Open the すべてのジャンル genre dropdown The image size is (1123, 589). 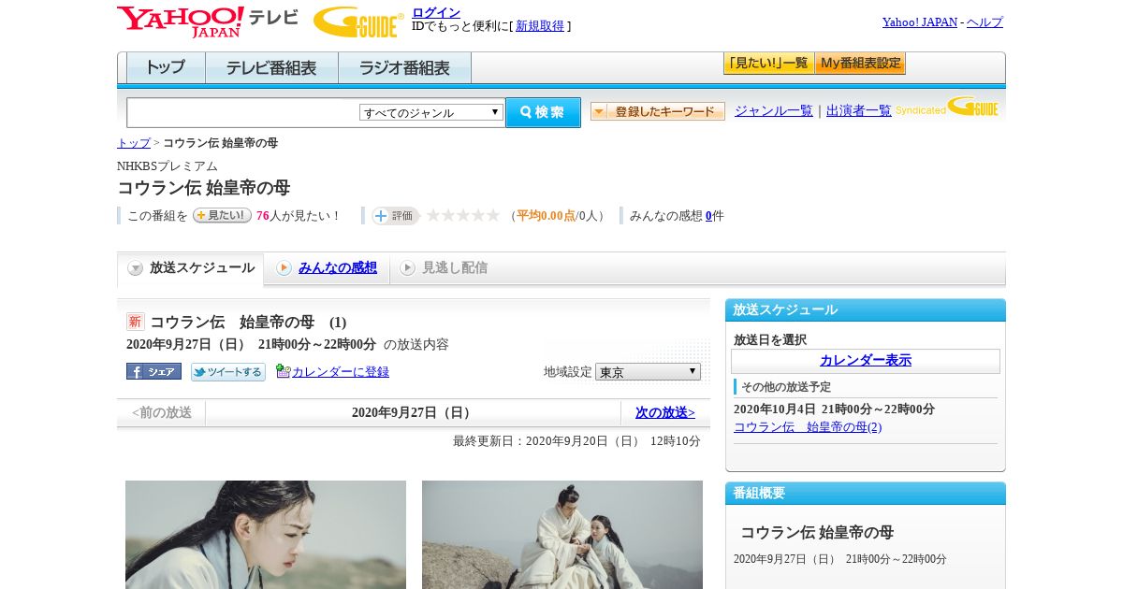point(431,112)
